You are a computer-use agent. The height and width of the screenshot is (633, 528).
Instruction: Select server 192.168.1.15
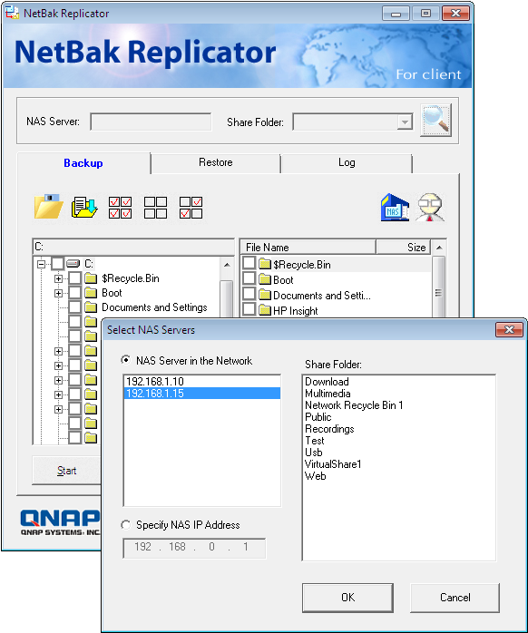[202, 394]
